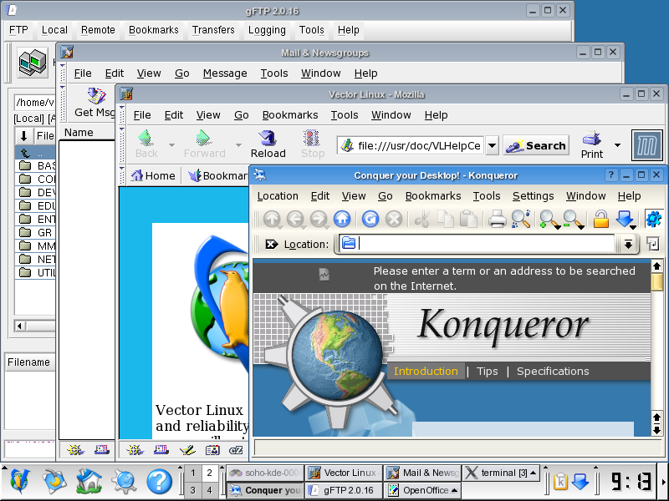Click the Mozilla Back button

click(x=146, y=144)
